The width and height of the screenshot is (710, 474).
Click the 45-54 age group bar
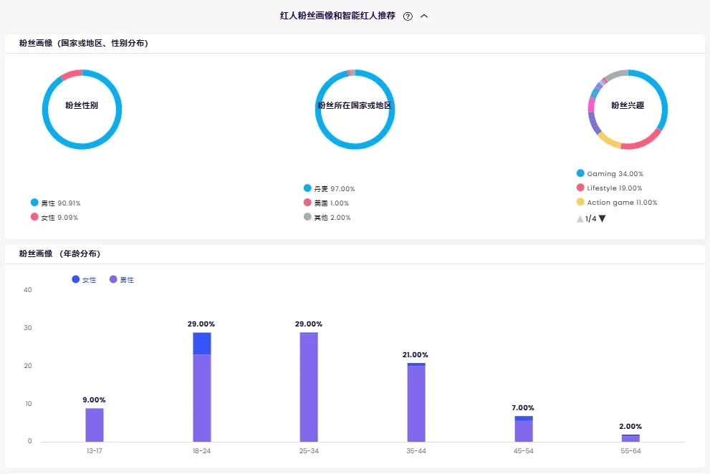[524, 429]
